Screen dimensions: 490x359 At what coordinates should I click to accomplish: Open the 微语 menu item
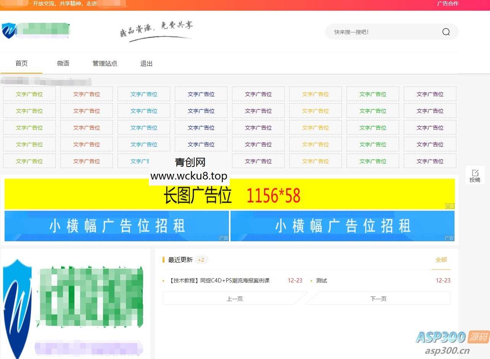tap(63, 63)
